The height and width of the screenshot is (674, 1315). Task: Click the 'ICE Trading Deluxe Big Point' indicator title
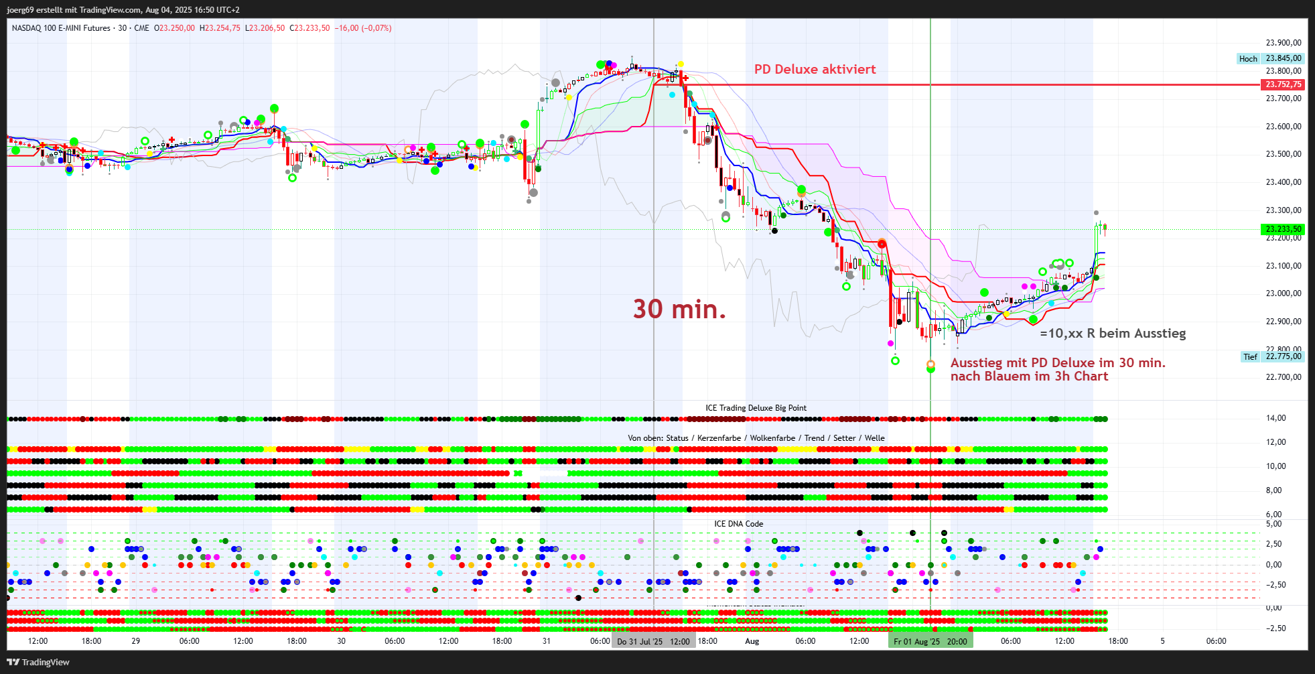(756, 408)
